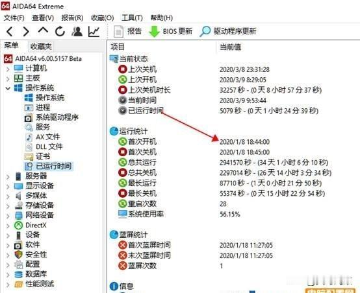Click the green BIOS 更新 arrow icon
The image size is (360, 293).
tap(154, 31)
